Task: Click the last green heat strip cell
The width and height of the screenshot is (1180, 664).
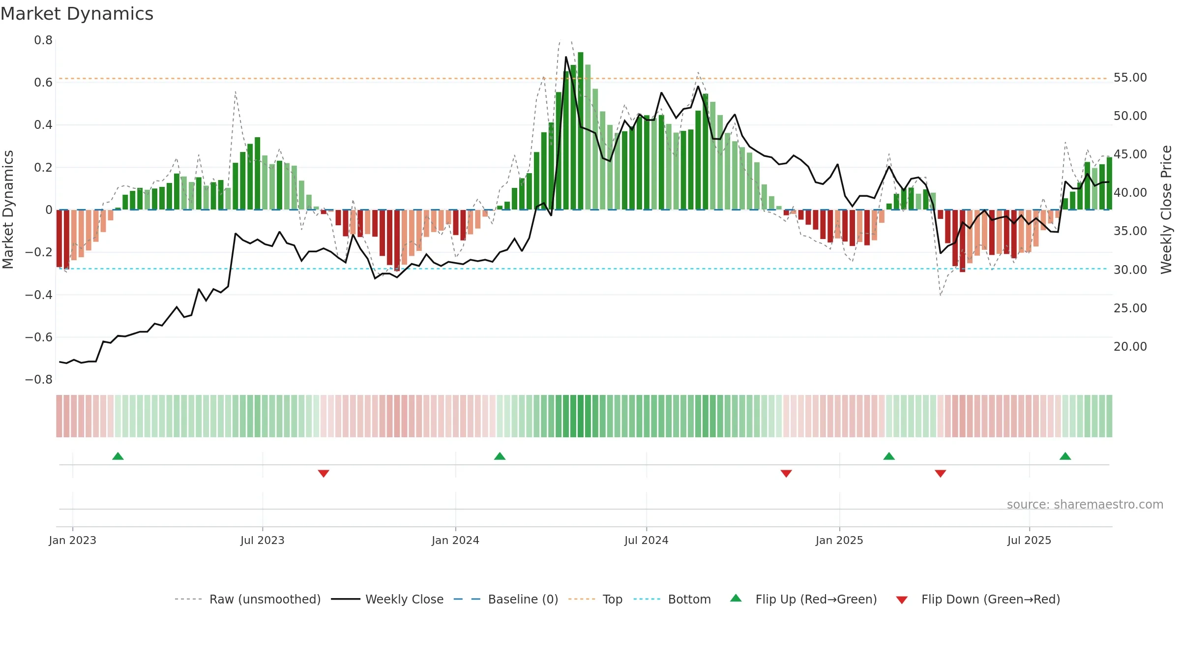Action: pyautogui.click(x=1109, y=416)
